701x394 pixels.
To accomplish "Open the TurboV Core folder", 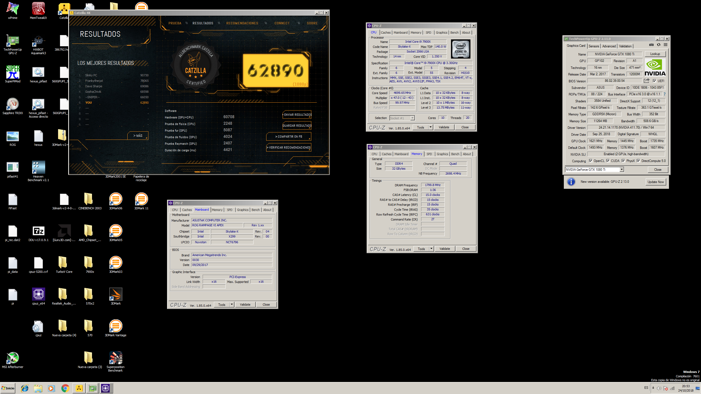I will pyautogui.click(x=64, y=265).
